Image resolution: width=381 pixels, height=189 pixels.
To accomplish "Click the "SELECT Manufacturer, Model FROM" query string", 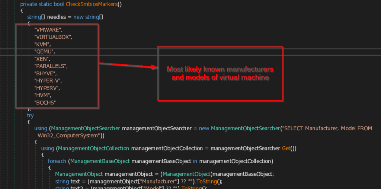I will tap(327, 128).
